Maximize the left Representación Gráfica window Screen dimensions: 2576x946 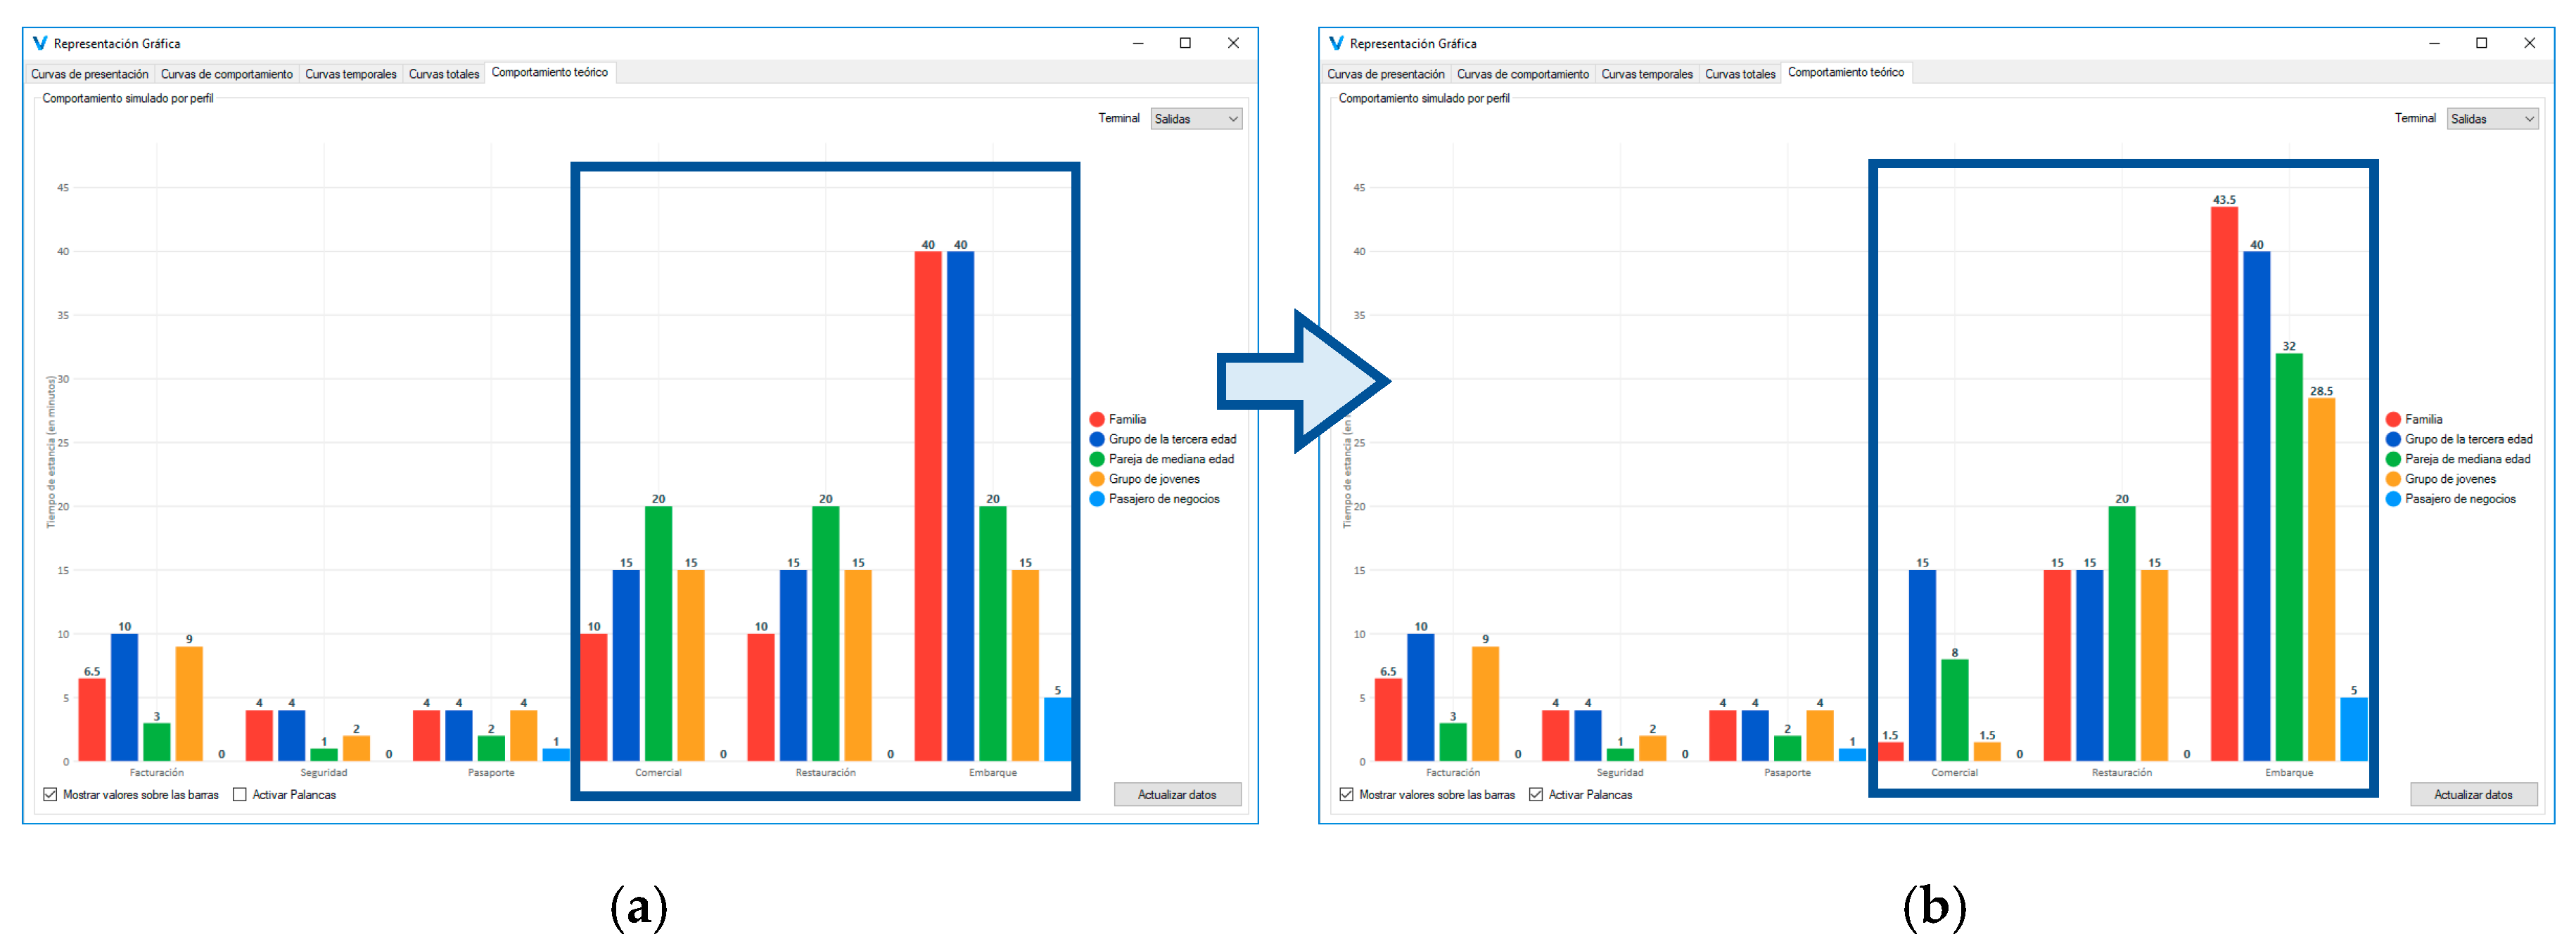pos(1185,43)
